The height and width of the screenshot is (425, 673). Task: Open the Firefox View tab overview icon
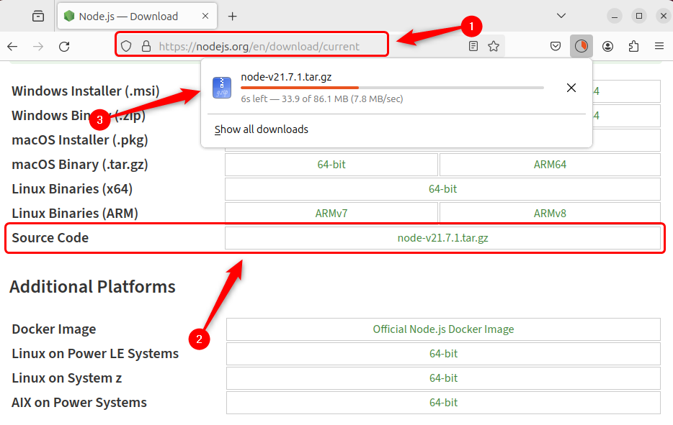pyautogui.click(x=38, y=17)
